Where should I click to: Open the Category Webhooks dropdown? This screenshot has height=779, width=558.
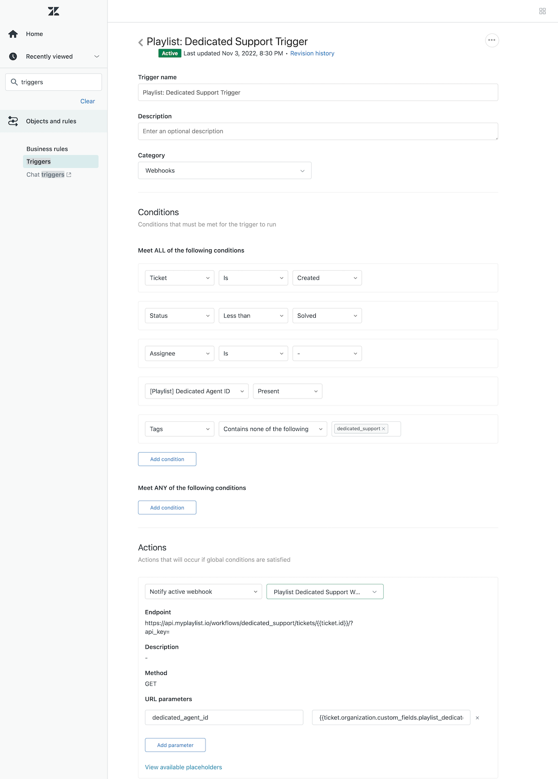point(225,171)
